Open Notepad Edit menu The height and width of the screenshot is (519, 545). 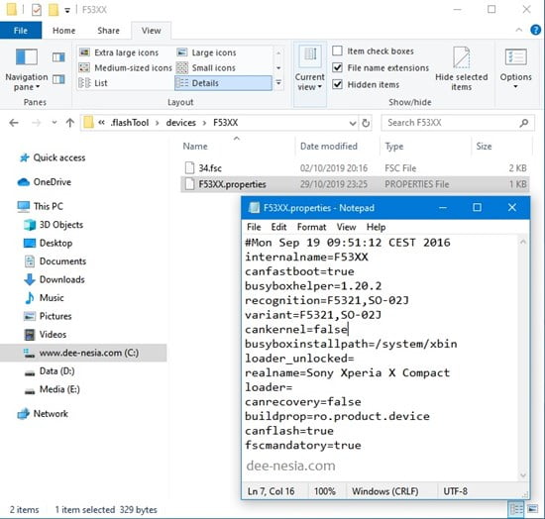tap(278, 227)
